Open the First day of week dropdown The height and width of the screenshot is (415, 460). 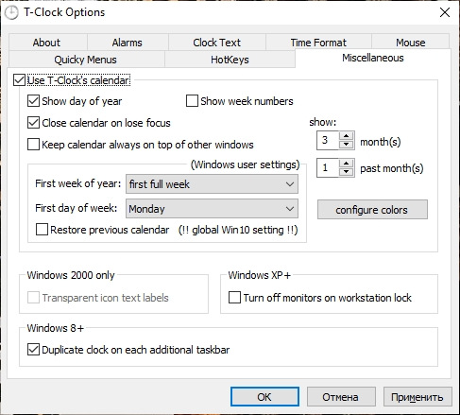point(212,209)
